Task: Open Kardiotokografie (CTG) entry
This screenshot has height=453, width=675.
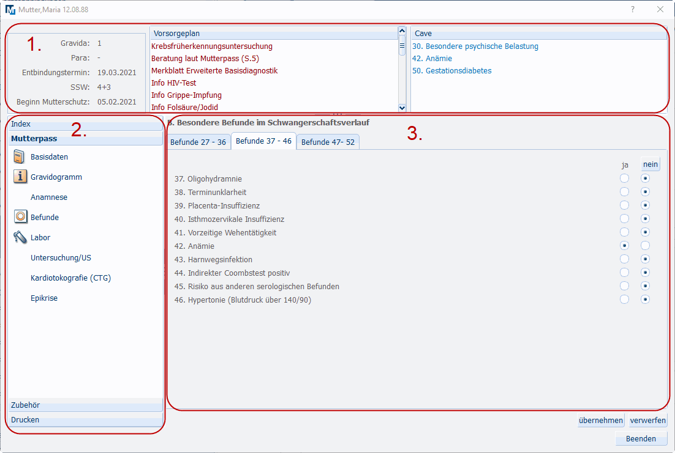Action: point(70,278)
